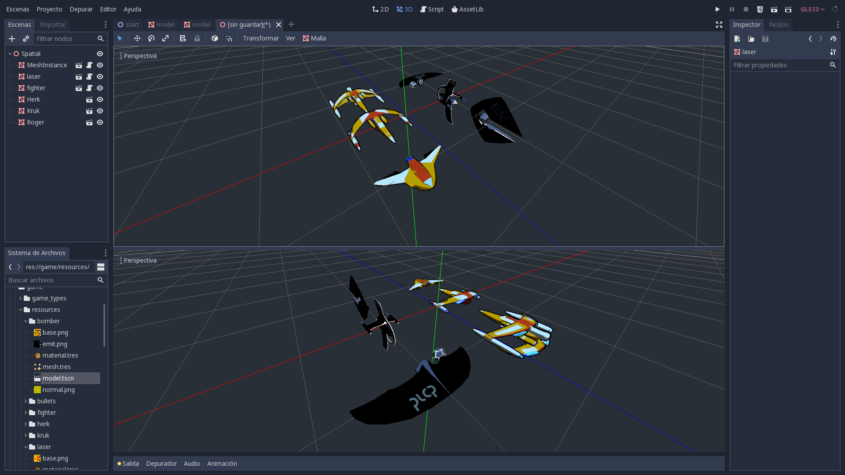
Task: Click the selectable nodes list tool
Action: click(x=183, y=38)
